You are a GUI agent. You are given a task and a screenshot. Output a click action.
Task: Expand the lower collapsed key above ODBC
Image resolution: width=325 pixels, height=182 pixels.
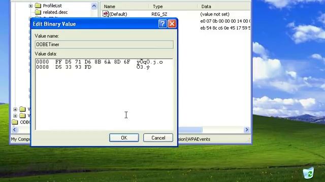pyautogui.click(x=15, y=116)
